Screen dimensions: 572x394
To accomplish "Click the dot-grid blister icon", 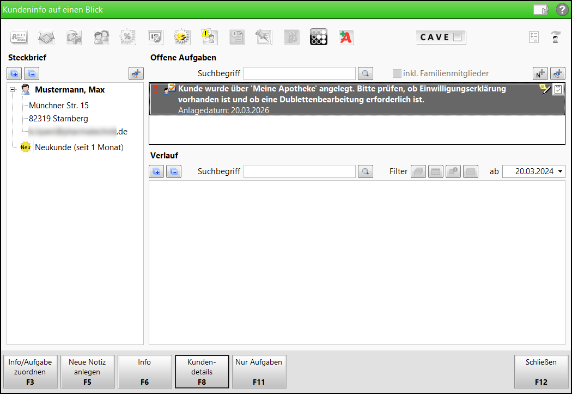I will click(x=319, y=37).
